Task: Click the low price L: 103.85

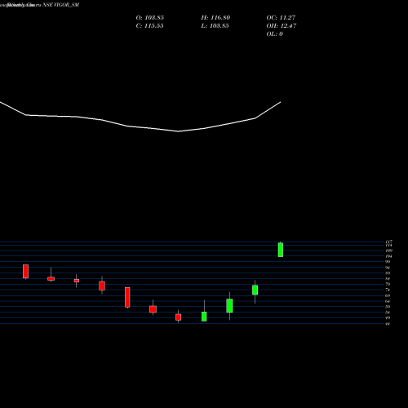Action: pyautogui.click(x=215, y=26)
